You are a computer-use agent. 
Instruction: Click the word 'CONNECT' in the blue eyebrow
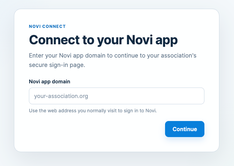click(54, 27)
